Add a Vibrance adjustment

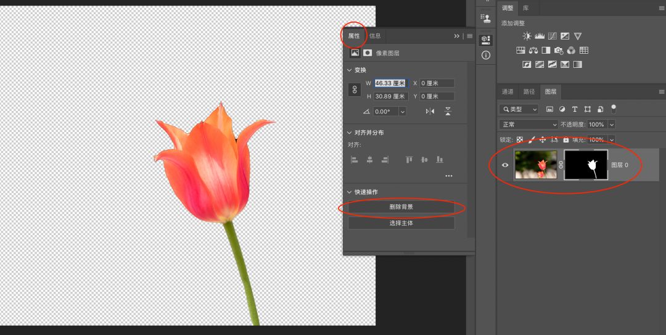click(578, 36)
